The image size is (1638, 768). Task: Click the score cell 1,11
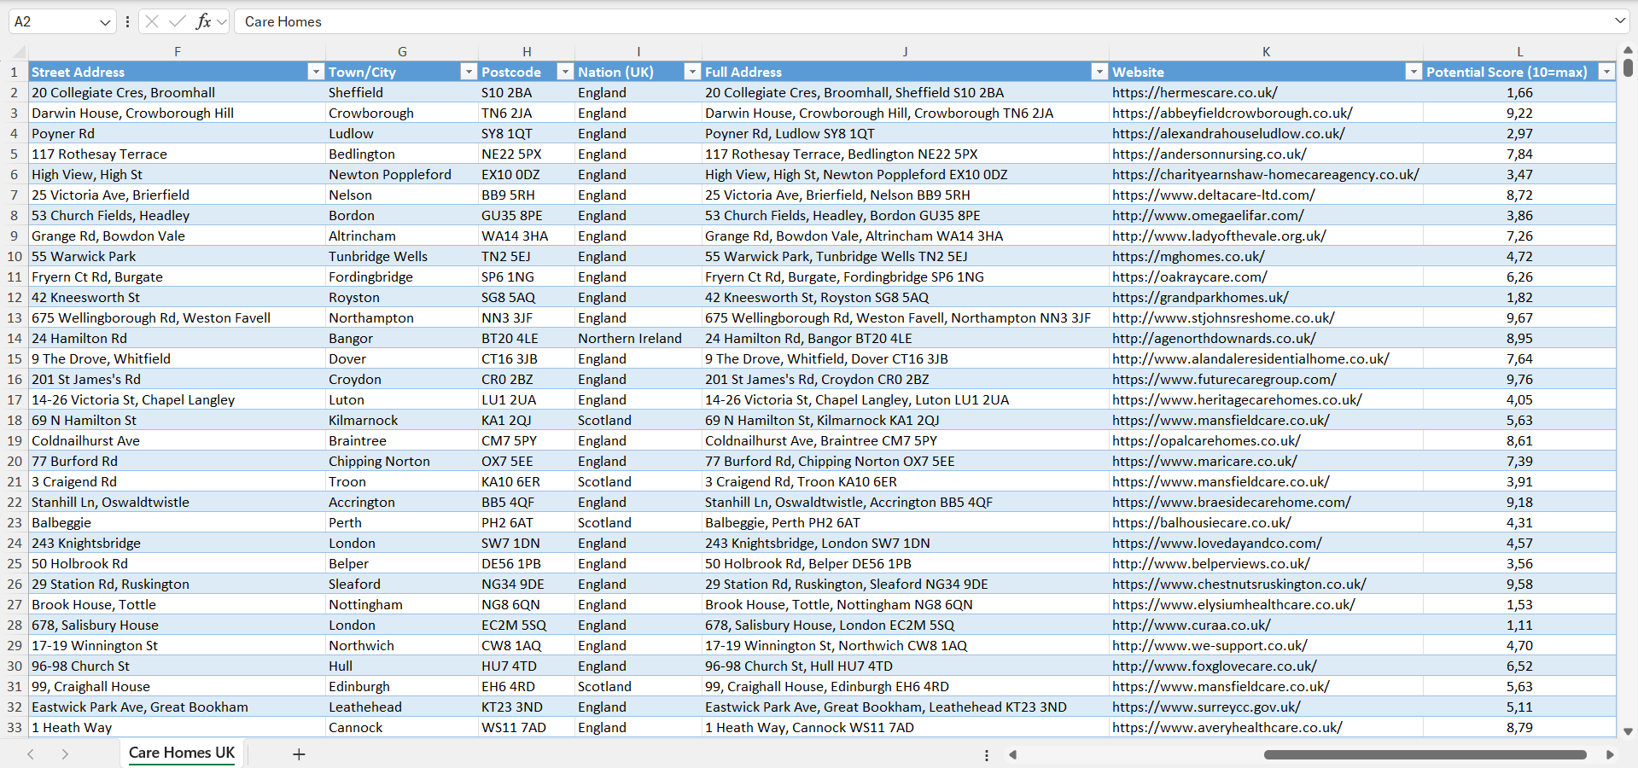pos(1519,625)
